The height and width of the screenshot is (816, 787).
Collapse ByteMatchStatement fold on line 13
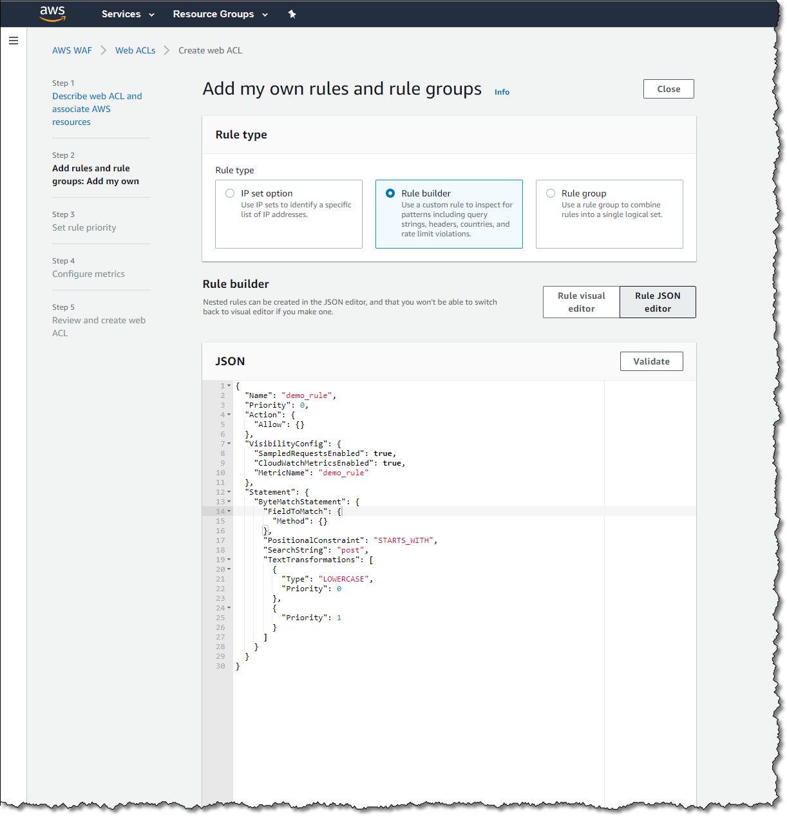tap(229, 502)
